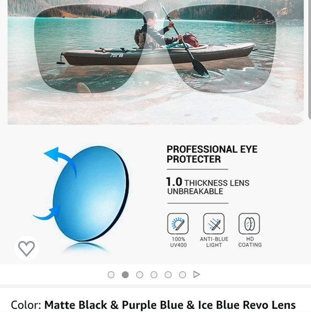Open the kayak lens comparison image

156,62
